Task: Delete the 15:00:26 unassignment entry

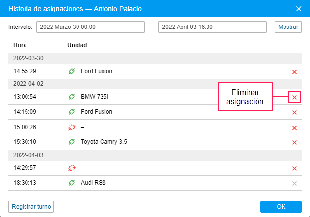Action: pyautogui.click(x=294, y=128)
